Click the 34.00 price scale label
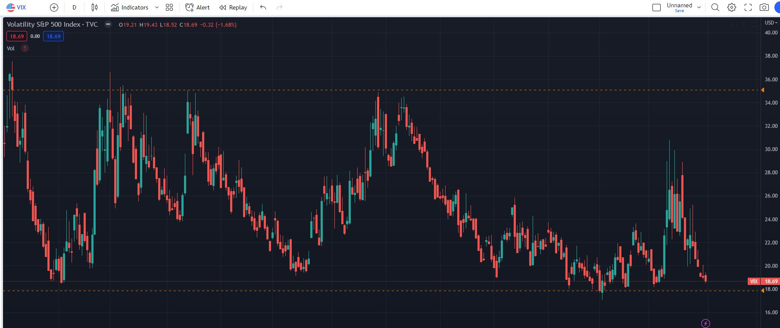780x328 pixels. click(771, 103)
